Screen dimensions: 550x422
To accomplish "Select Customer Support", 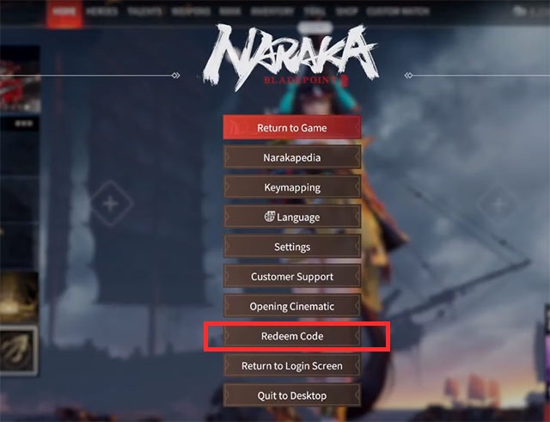I will point(292,277).
